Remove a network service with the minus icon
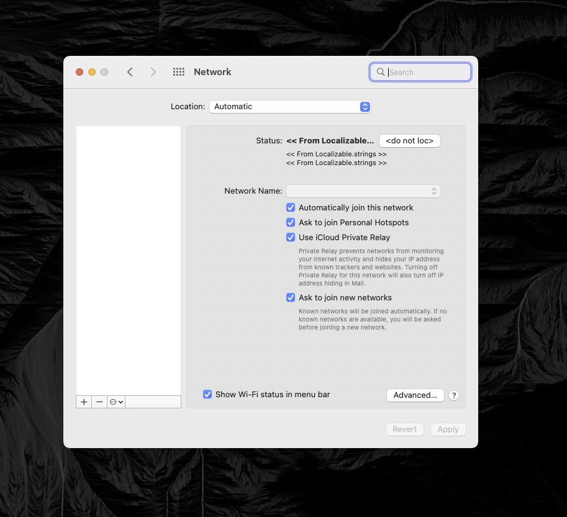This screenshot has width=567, height=517. (99, 402)
